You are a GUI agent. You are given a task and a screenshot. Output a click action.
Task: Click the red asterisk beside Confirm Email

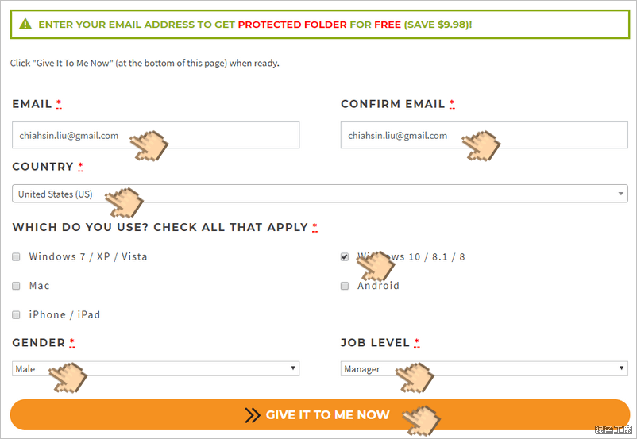[x=452, y=104]
